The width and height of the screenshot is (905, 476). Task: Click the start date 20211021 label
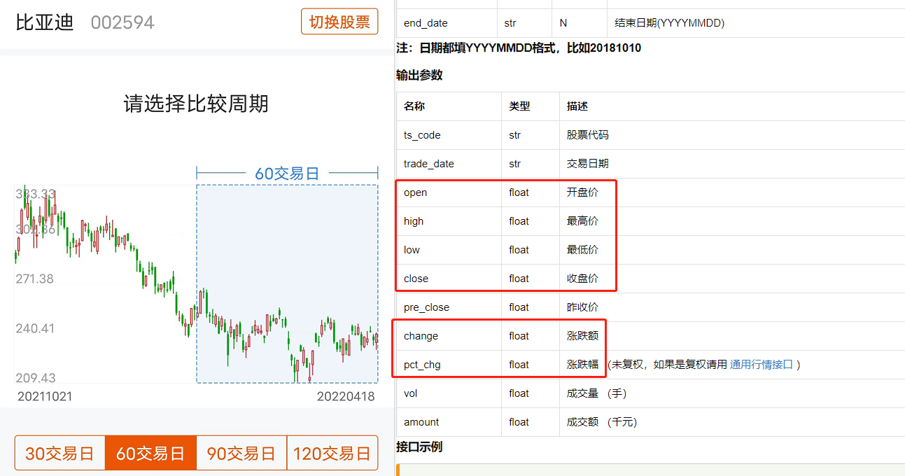[45, 395]
